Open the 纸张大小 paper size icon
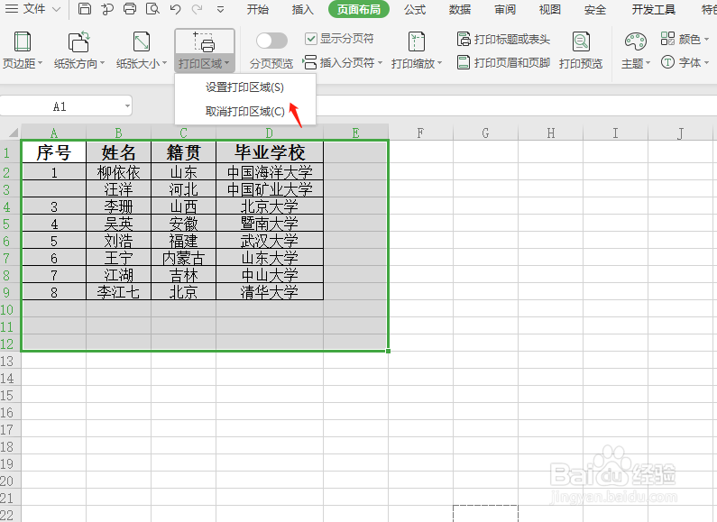Viewport: 717px width, 522px height. [x=142, y=42]
